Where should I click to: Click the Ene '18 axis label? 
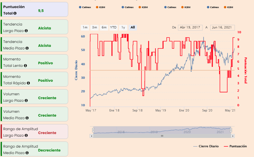[114, 110]
